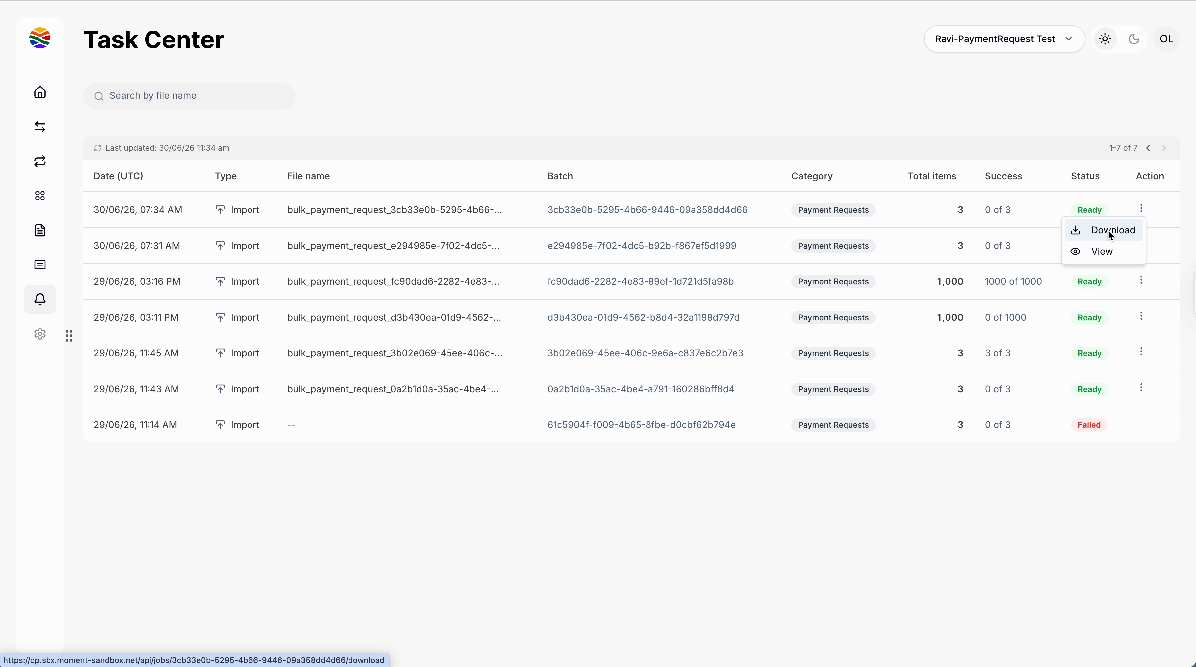Click the '3 of 3' success value
This screenshot has height=667, width=1196.
(997, 353)
